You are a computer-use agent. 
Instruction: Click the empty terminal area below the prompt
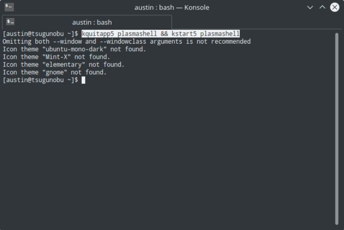tap(167, 154)
